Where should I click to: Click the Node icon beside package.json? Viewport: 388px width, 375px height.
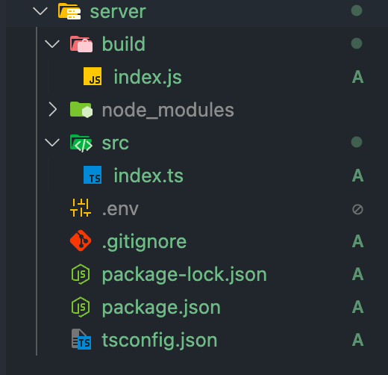81,307
